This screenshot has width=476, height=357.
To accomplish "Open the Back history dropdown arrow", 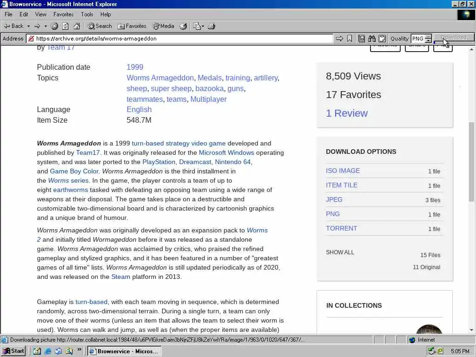I will click(28, 26).
